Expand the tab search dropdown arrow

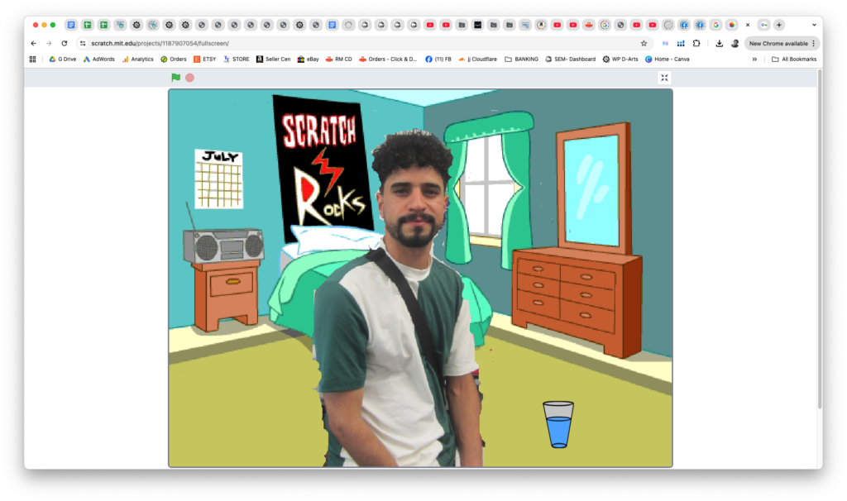click(x=813, y=25)
